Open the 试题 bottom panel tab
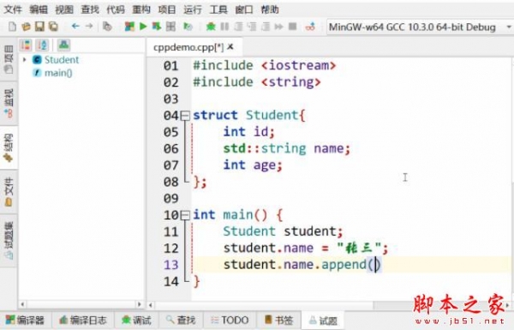 (323, 321)
